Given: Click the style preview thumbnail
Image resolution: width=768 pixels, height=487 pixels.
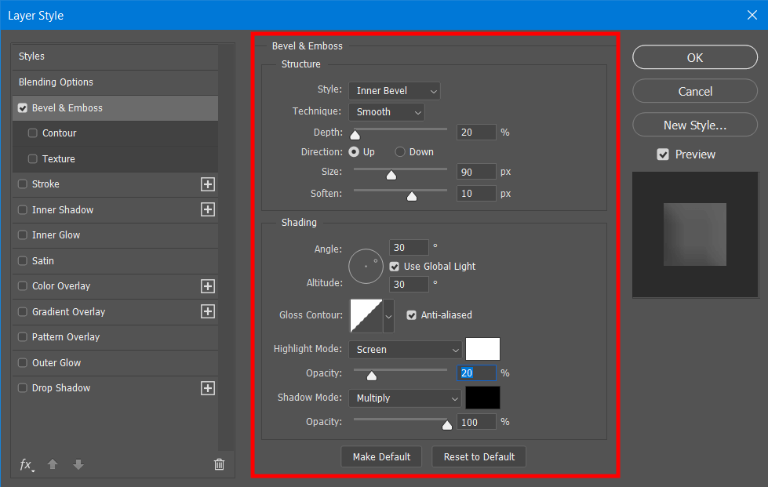Looking at the screenshot, I should 695,234.
